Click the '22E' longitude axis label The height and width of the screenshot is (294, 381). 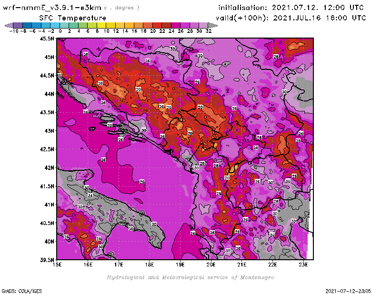[x=272, y=265]
